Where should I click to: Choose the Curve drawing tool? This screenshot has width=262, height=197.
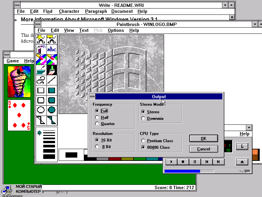click(x=41, y=80)
